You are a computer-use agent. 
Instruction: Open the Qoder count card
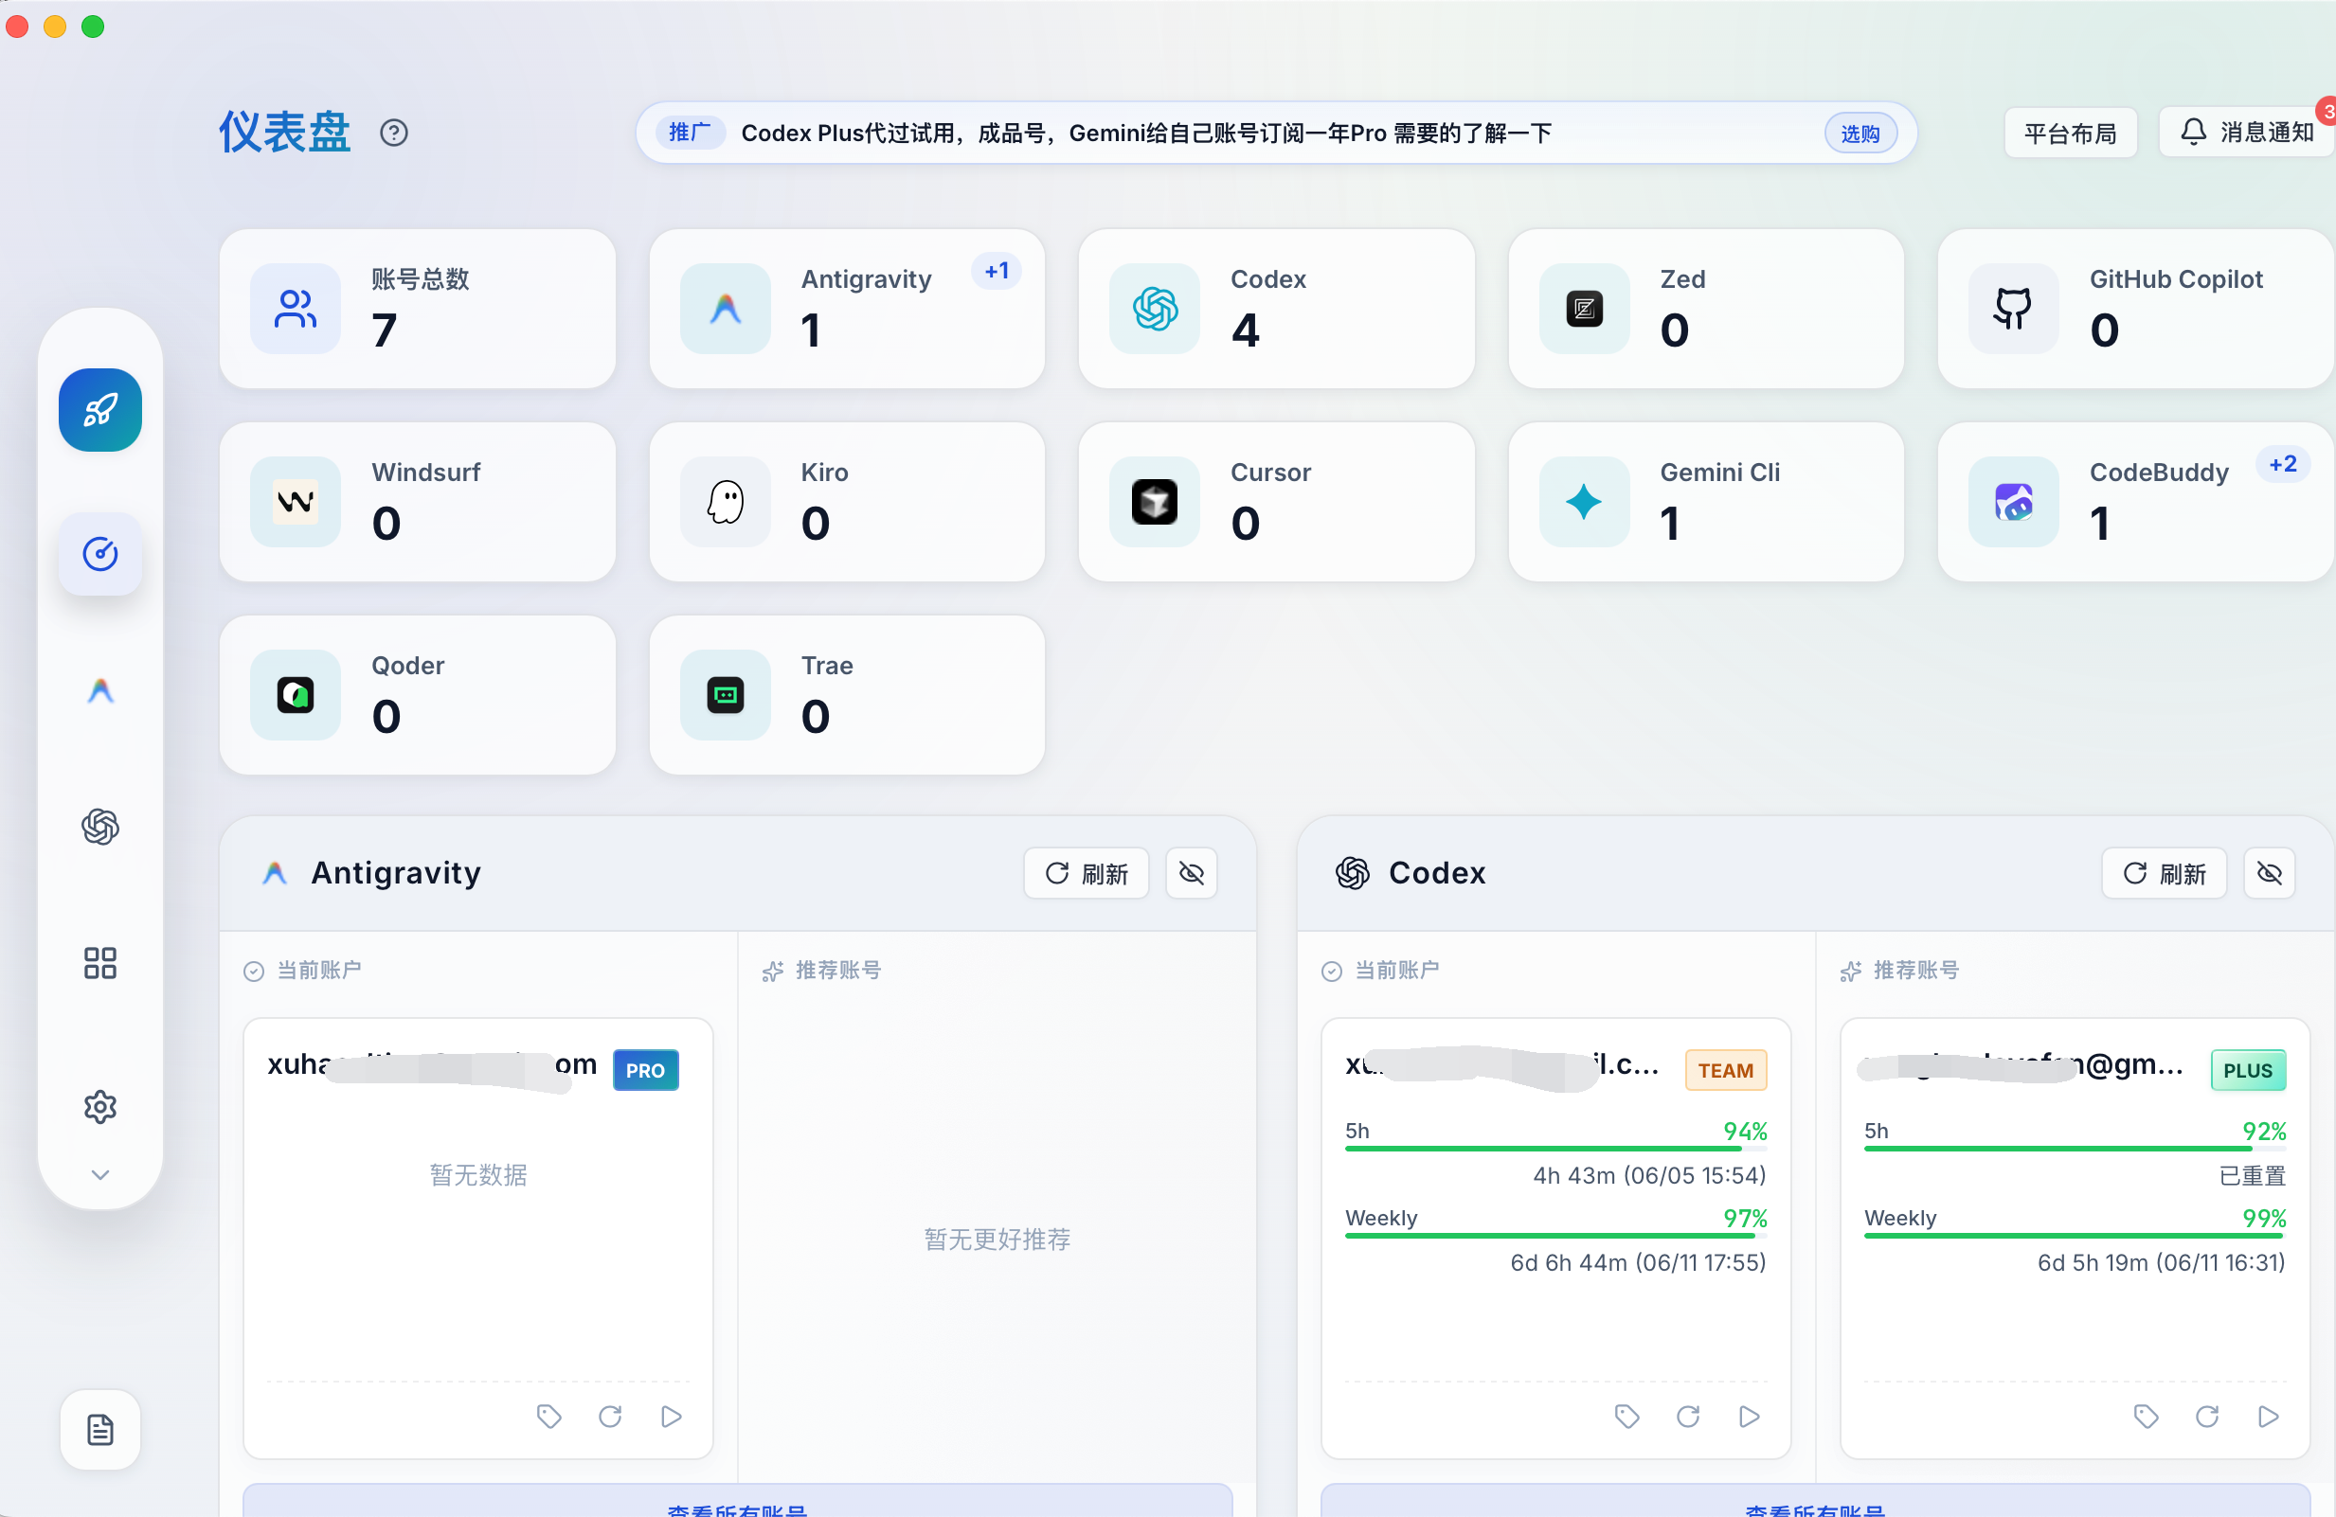(418, 696)
